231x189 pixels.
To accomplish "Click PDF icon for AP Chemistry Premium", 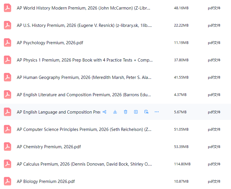I will (8, 147).
